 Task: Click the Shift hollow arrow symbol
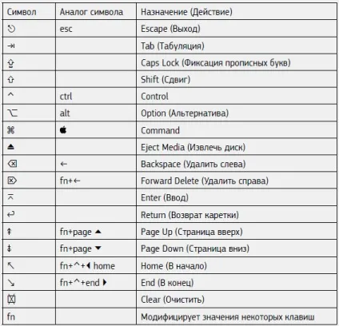(x=10, y=79)
